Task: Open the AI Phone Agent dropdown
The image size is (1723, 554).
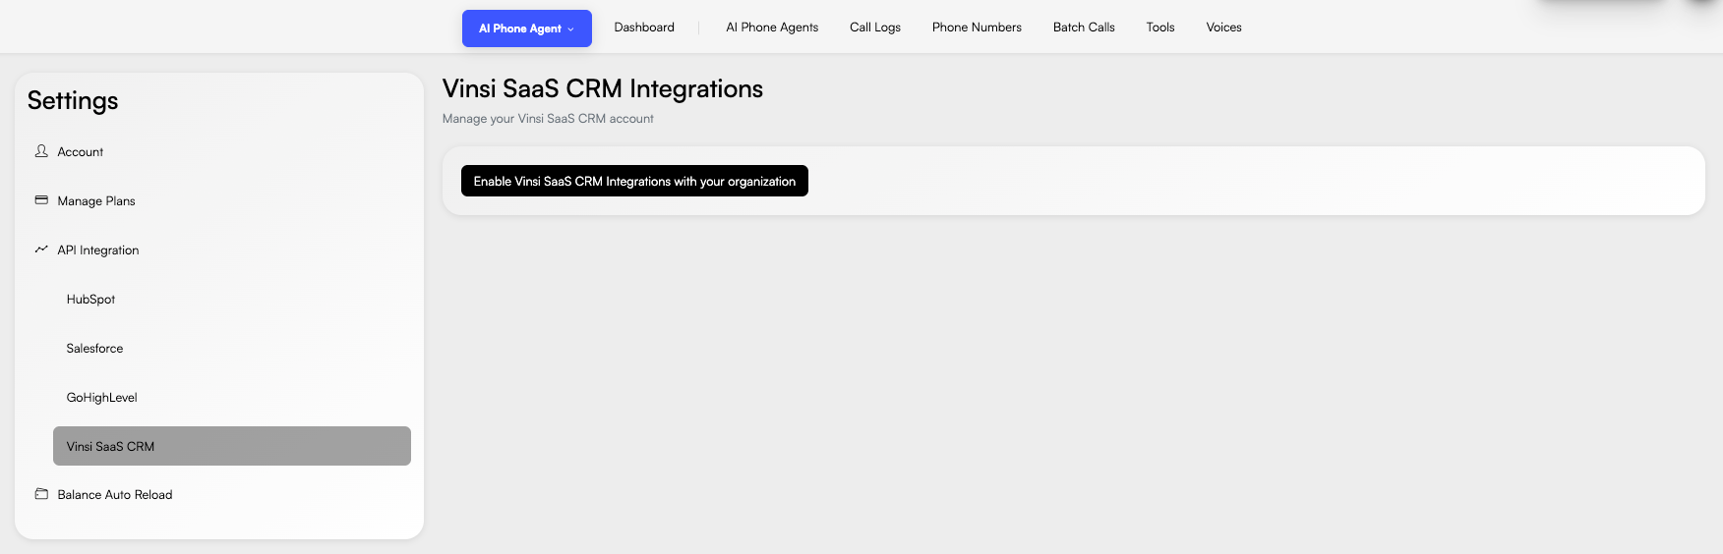Action: pyautogui.click(x=526, y=28)
